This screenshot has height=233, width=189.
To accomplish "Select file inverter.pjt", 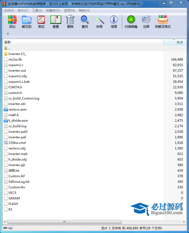I will [x=17, y=165].
